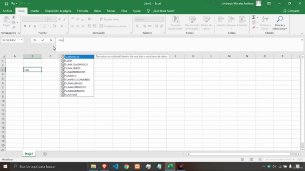Open Estilos de celda gallery
Image resolution: width=305 pixels, height=171 pixels.
[x=206, y=23]
